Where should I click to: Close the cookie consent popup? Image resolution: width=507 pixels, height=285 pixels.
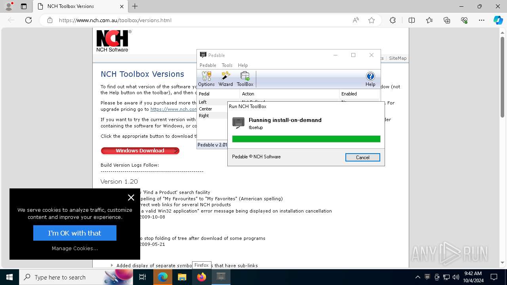(131, 198)
